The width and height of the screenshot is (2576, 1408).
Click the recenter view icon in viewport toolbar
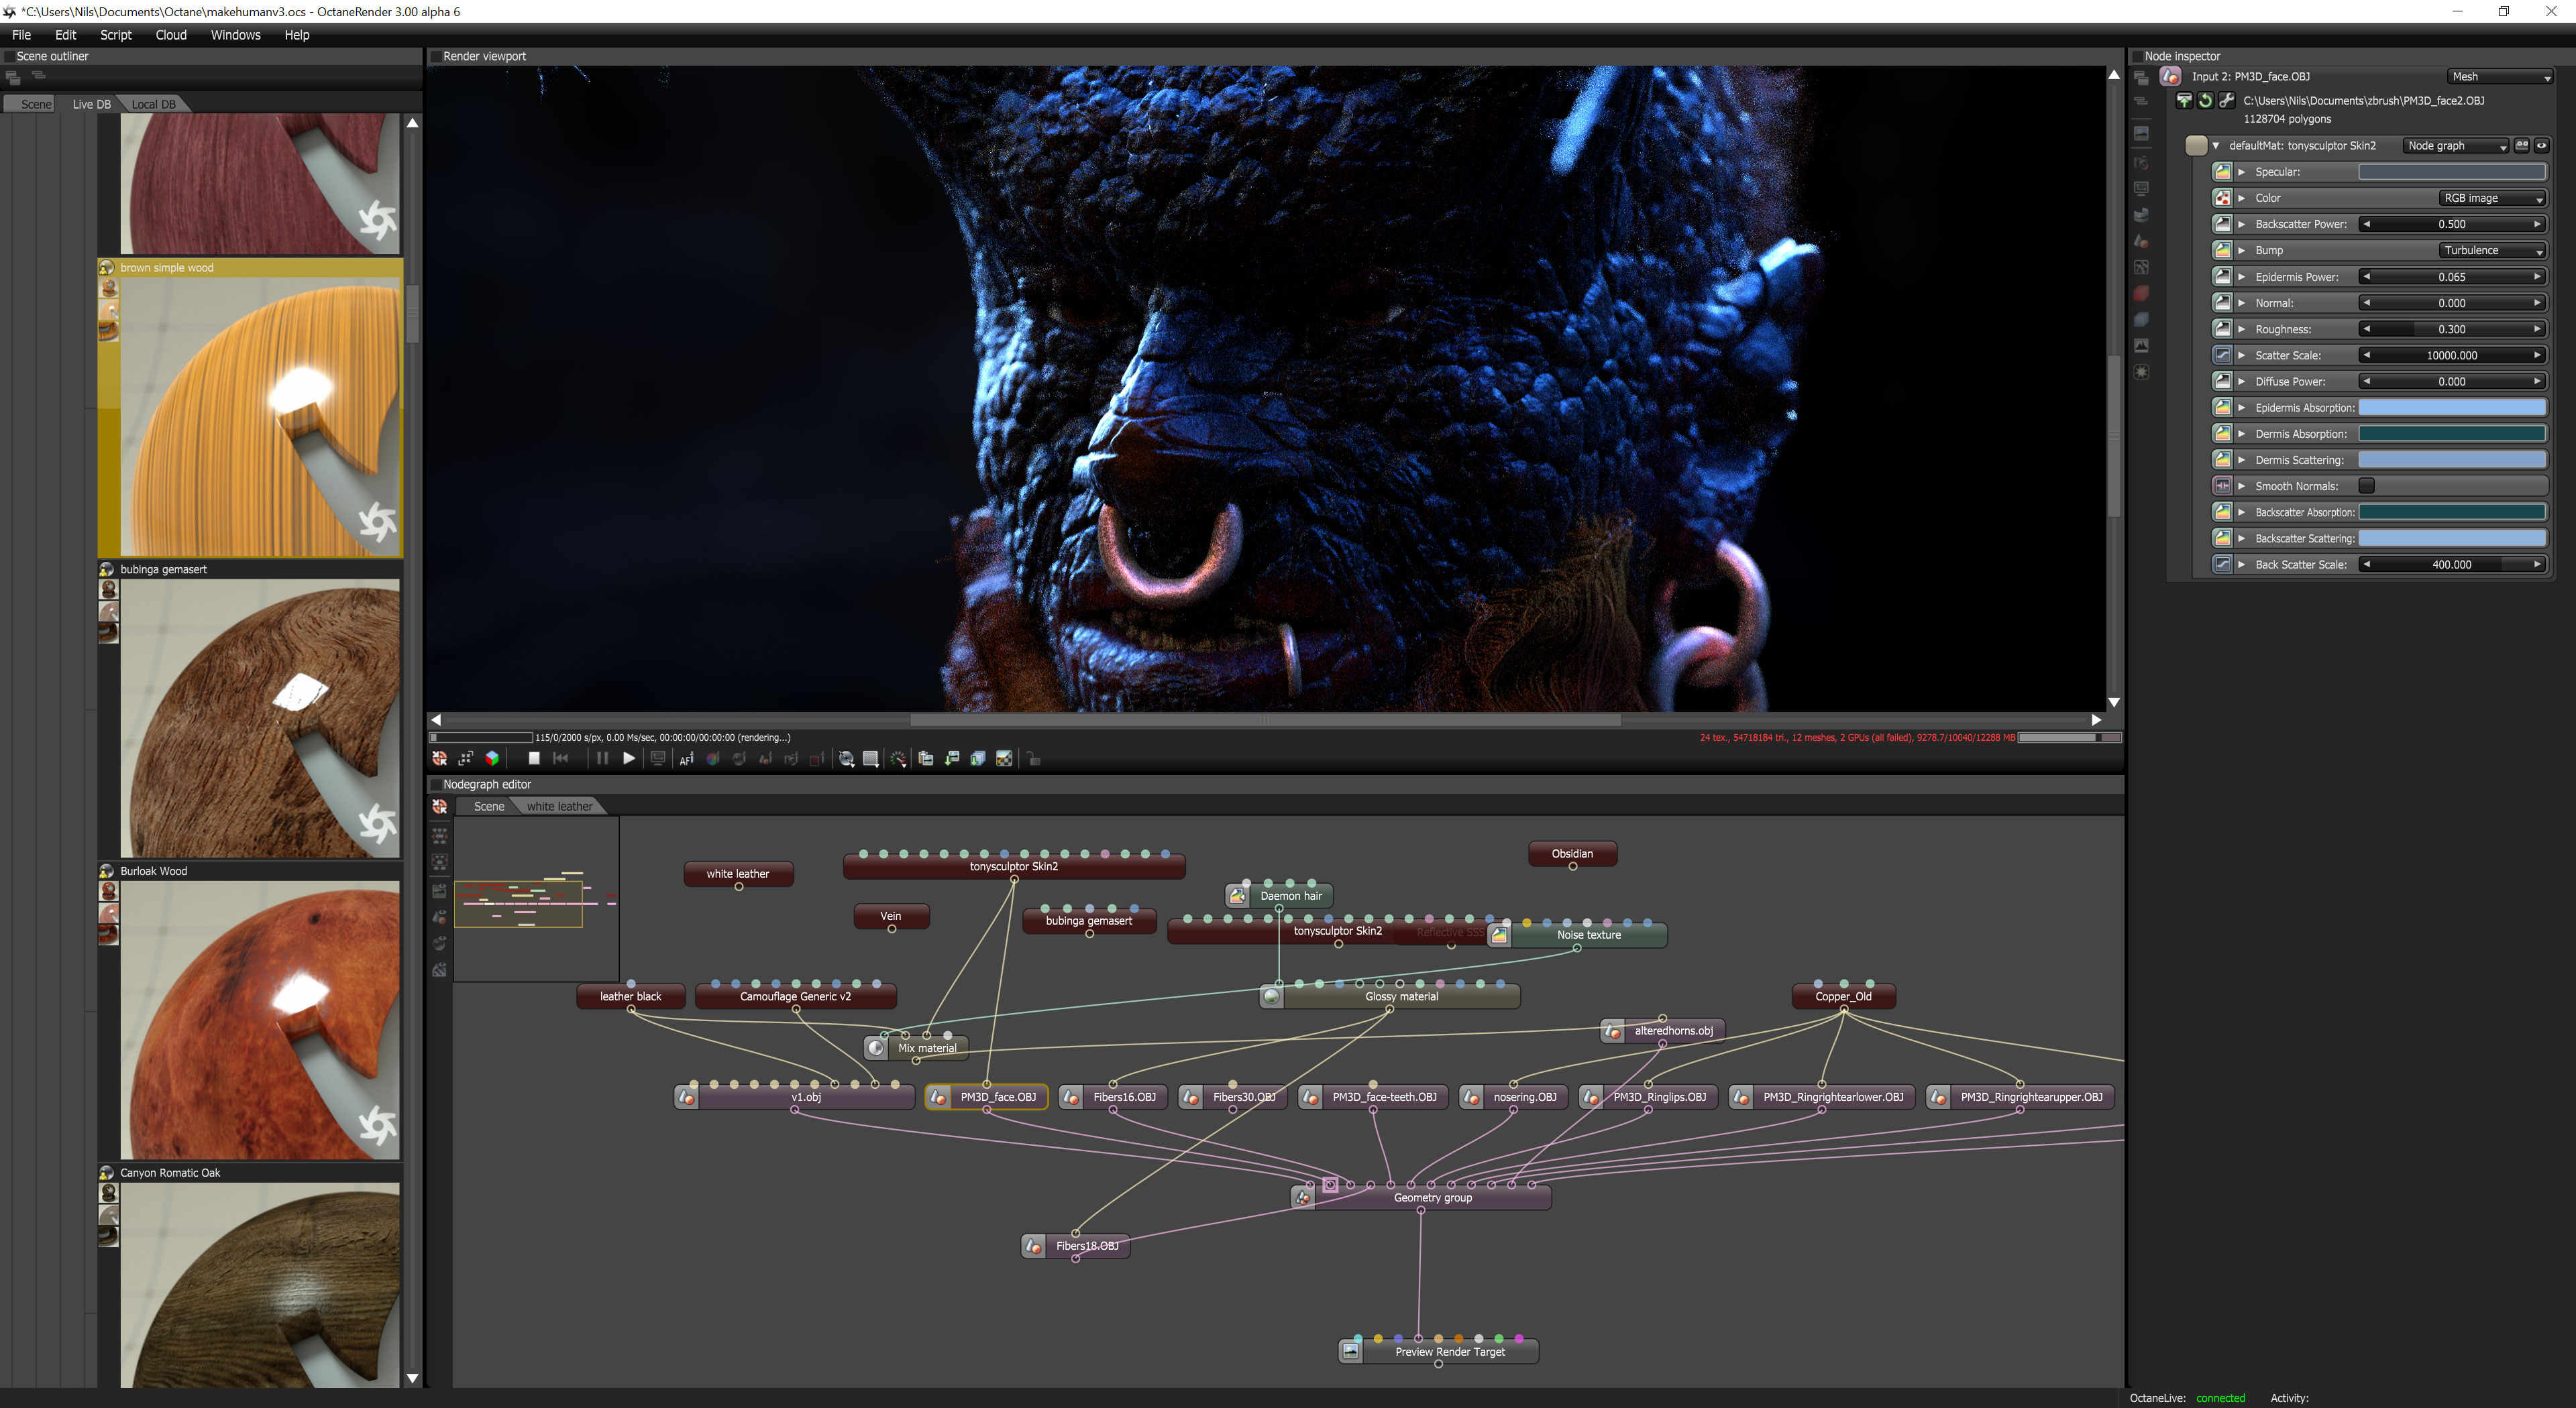pos(439,758)
